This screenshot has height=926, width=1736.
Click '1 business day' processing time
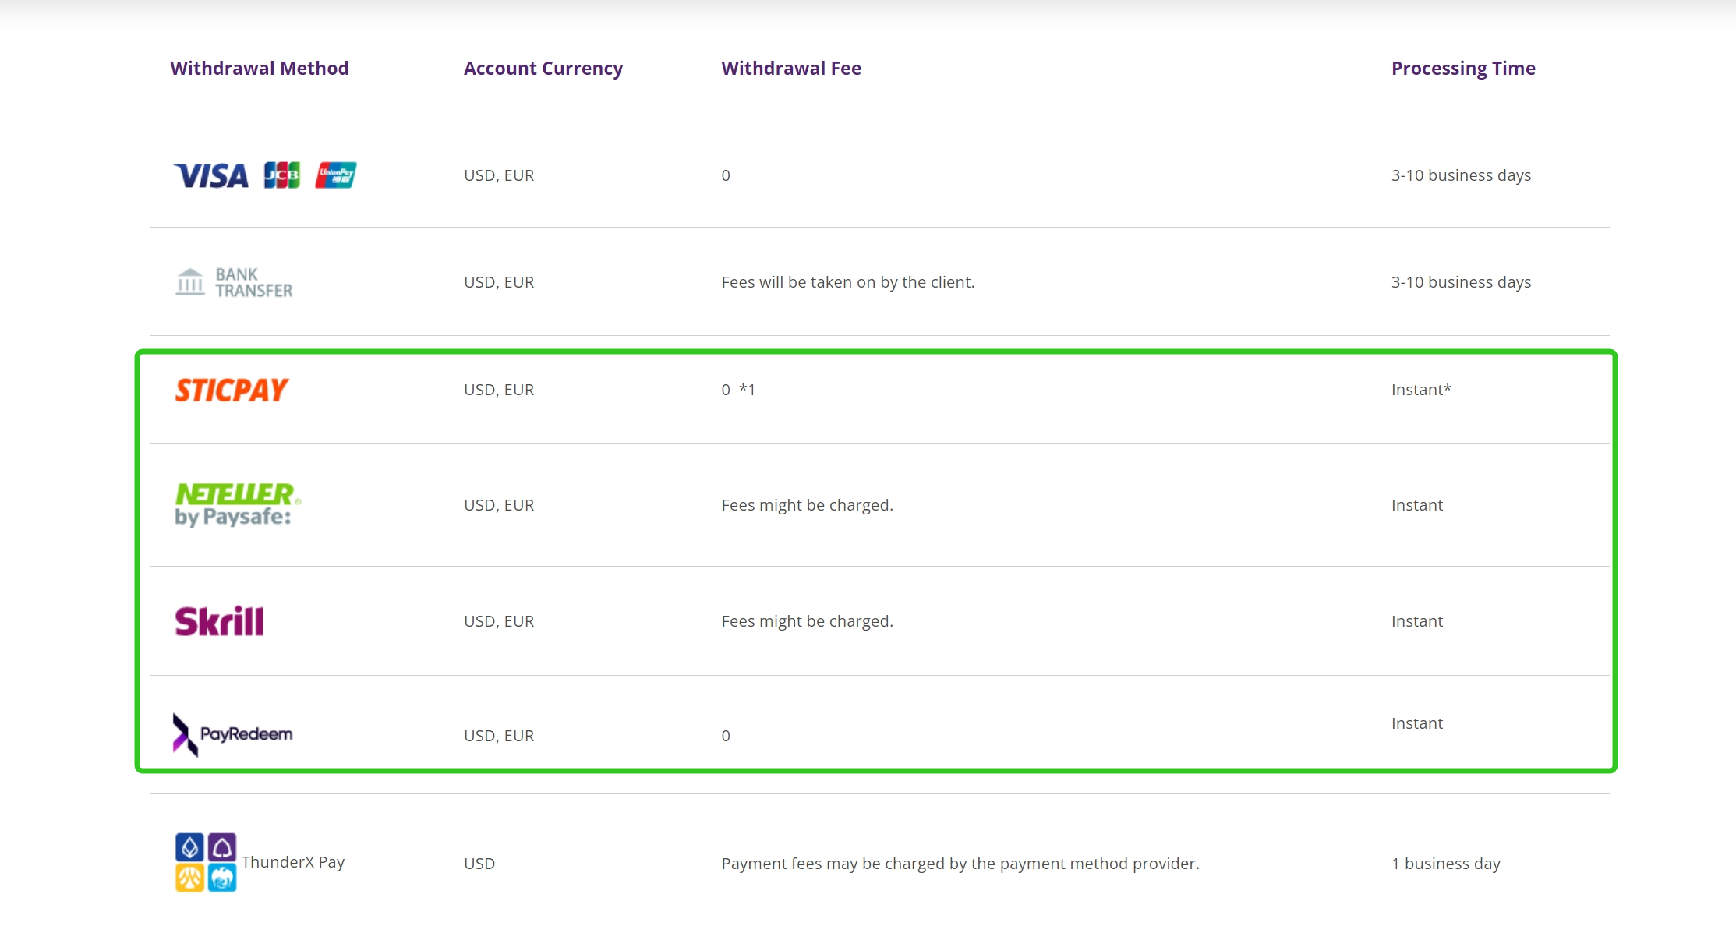tap(1446, 864)
